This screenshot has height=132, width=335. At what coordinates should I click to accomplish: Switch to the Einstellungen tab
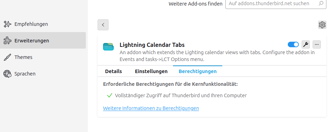(x=151, y=71)
